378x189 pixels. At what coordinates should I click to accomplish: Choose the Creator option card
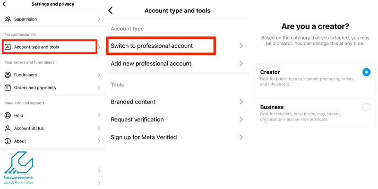tap(315, 78)
